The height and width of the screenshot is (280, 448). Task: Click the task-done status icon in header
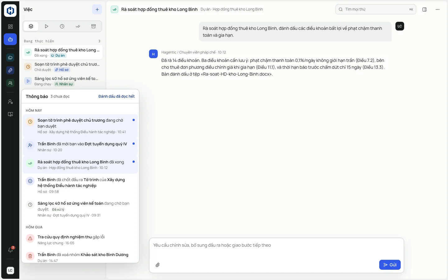[x=114, y=10]
